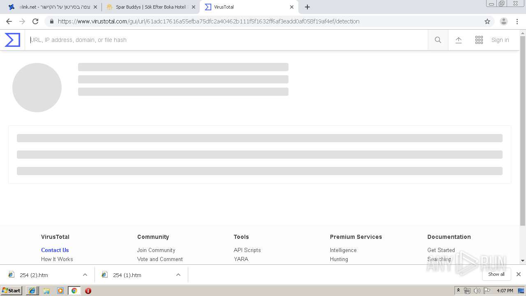Click the Tools footer heading
This screenshot has width=526, height=296.
point(241,237)
